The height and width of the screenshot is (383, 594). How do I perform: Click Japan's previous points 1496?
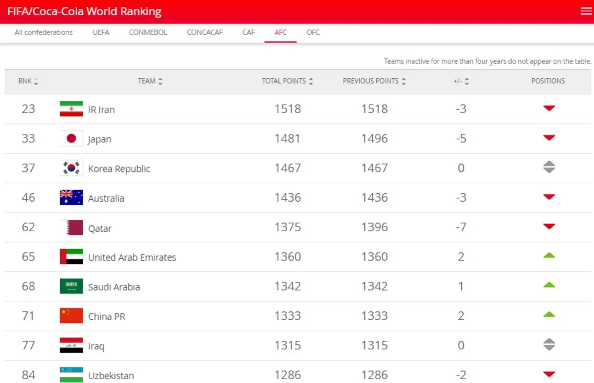pyautogui.click(x=374, y=138)
